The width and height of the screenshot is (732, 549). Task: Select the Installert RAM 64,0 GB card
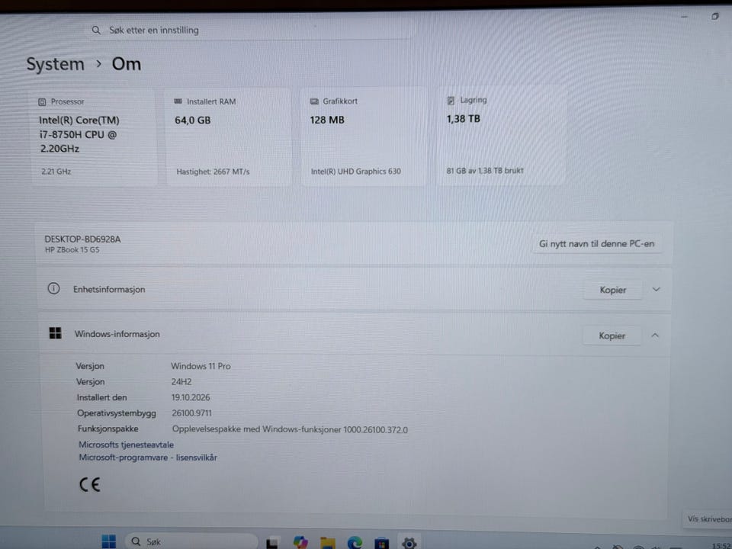pyautogui.click(x=229, y=137)
